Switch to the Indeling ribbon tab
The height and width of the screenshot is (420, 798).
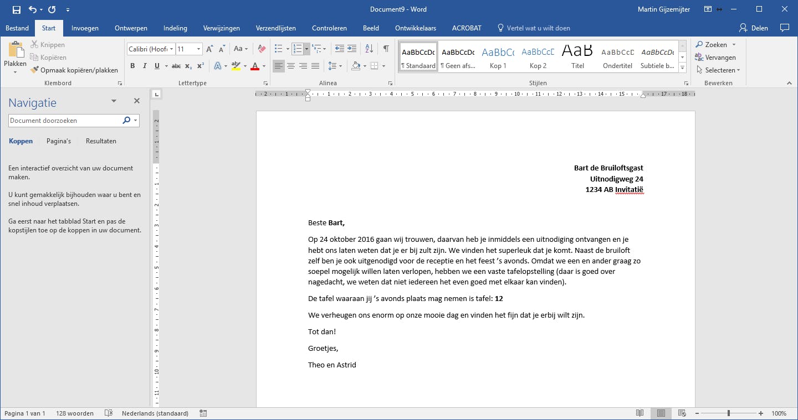pyautogui.click(x=175, y=28)
